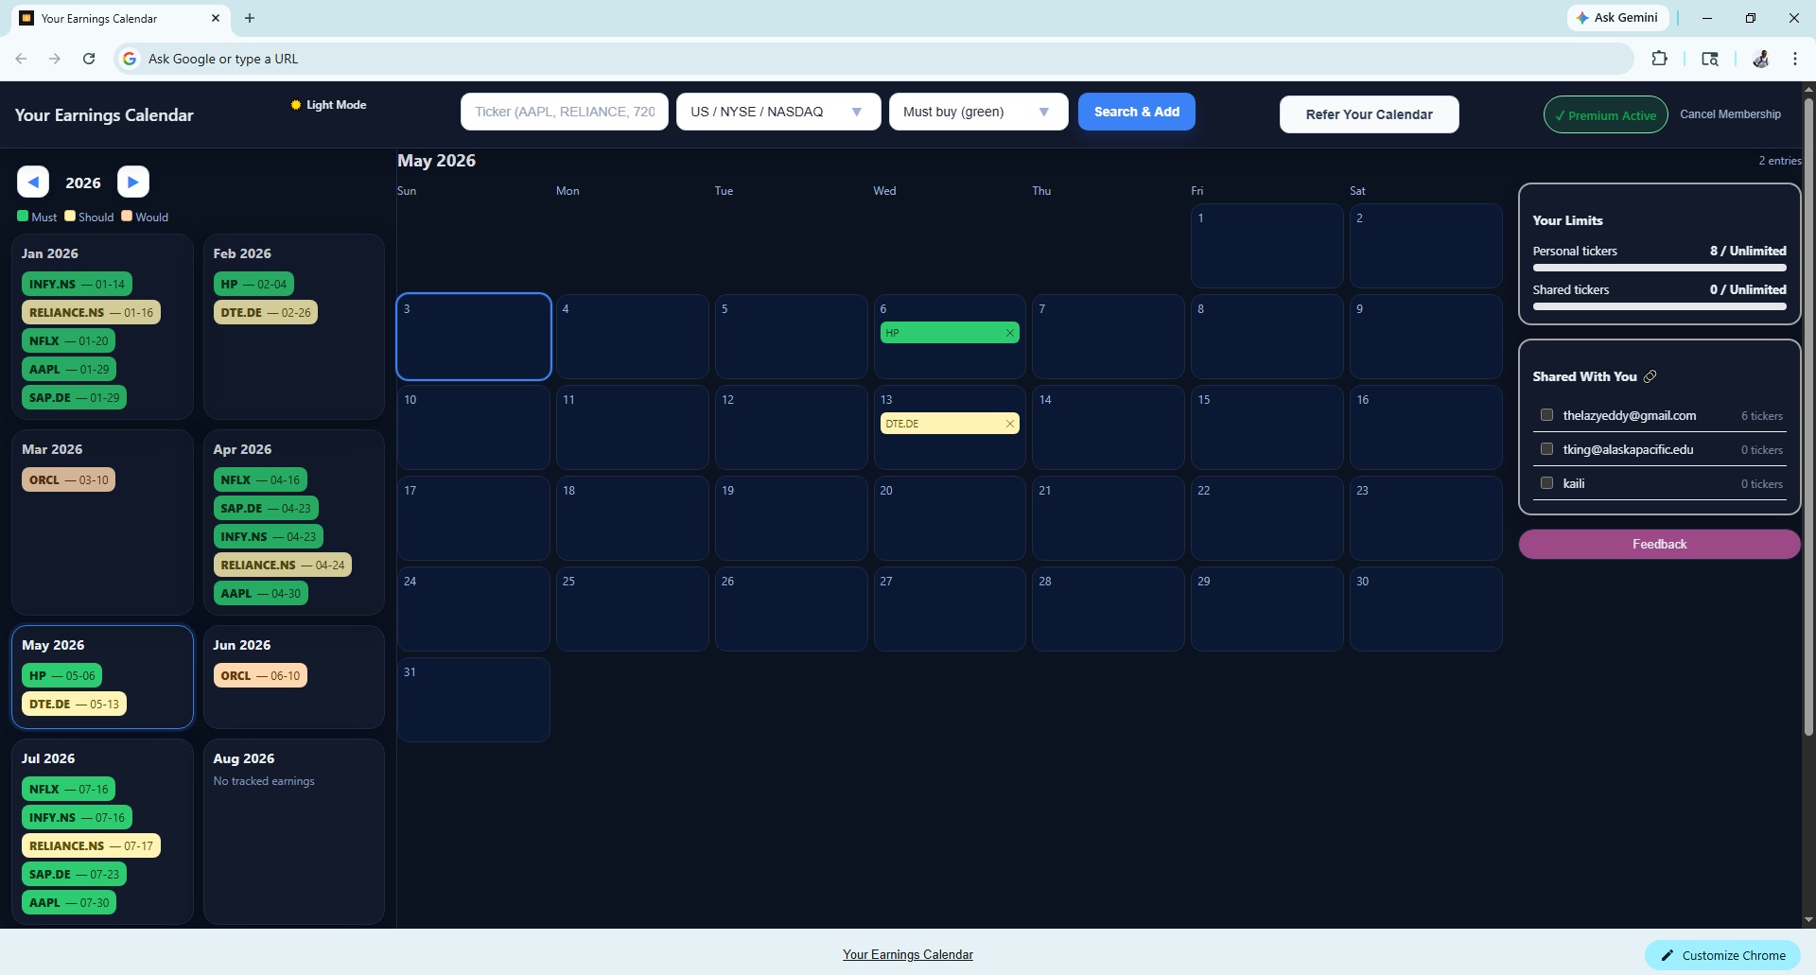The width and height of the screenshot is (1816, 975).
Task: Click Refer Your Calendar button
Action: click(x=1369, y=114)
